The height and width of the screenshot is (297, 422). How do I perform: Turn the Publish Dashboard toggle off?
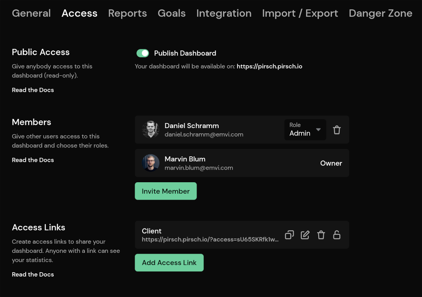click(x=143, y=53)
